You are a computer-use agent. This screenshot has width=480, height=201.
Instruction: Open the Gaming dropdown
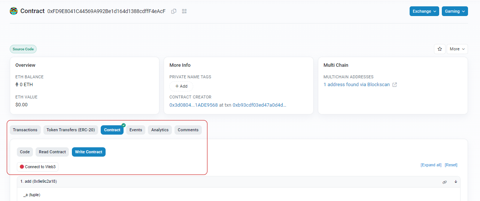pyautogui.click(x=455, y=11)
